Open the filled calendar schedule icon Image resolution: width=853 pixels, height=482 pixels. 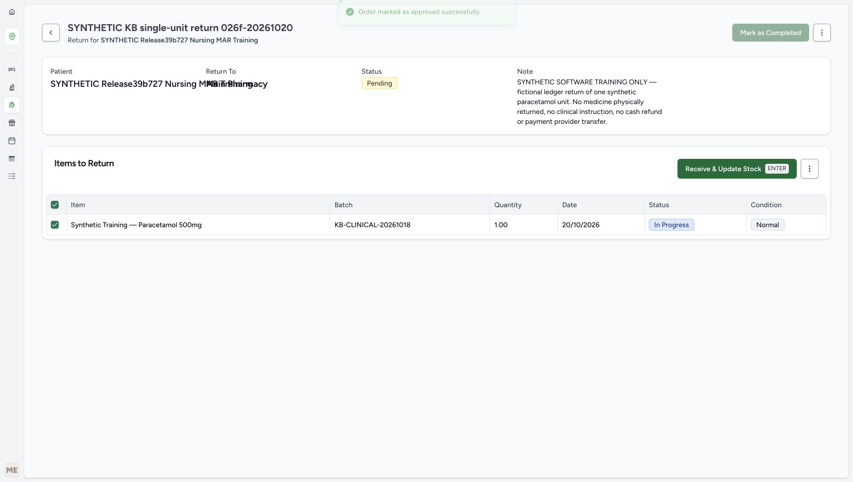pos(12,158)
